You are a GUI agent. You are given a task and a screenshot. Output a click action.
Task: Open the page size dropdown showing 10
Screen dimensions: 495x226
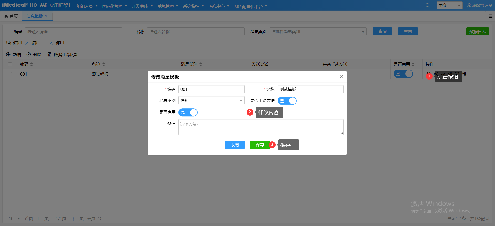click(13, 219)
